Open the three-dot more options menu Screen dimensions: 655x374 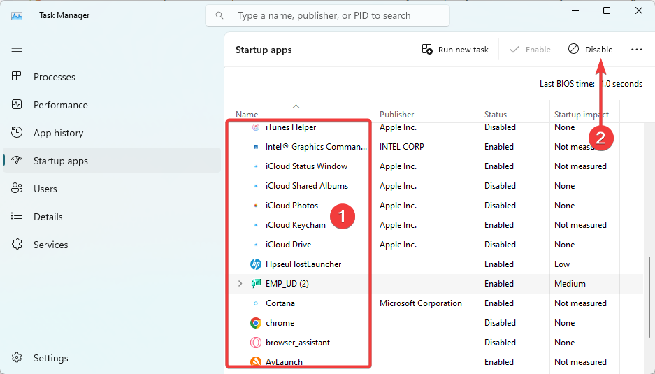tap(636, 50)
